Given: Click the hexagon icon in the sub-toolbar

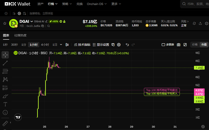Looking at the screenshot, I should [6, 13].
